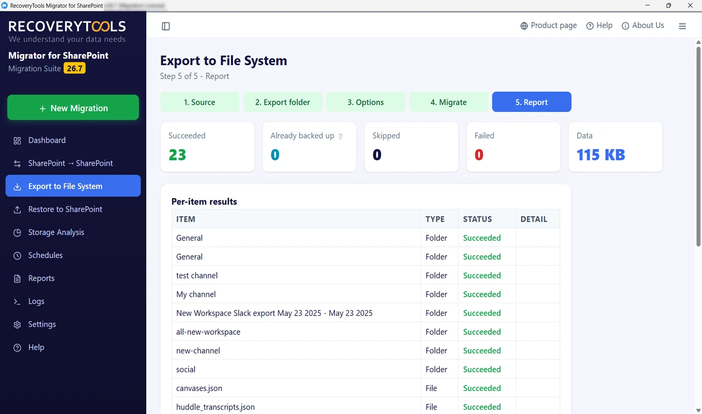Click the ITEM column header
This screenshot has height=414, width=702.
point(296,219)
